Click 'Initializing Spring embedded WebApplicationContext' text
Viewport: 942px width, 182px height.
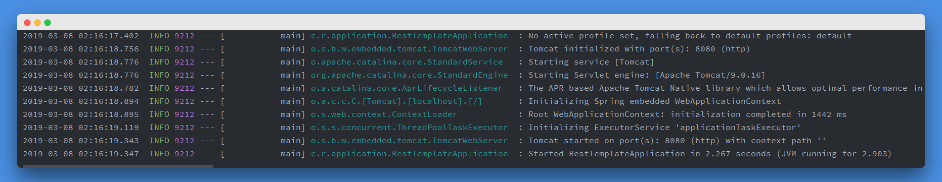655,101
